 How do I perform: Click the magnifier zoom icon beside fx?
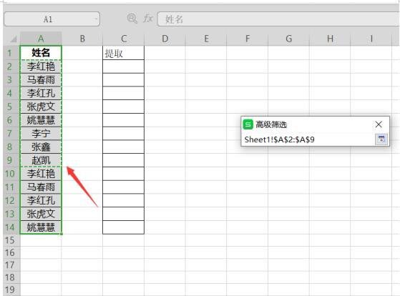point(132,19)
